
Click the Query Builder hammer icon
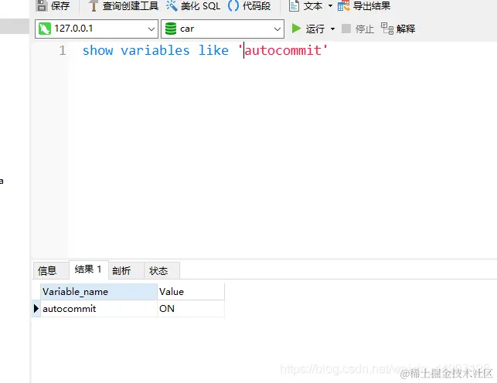click(94, 5)
